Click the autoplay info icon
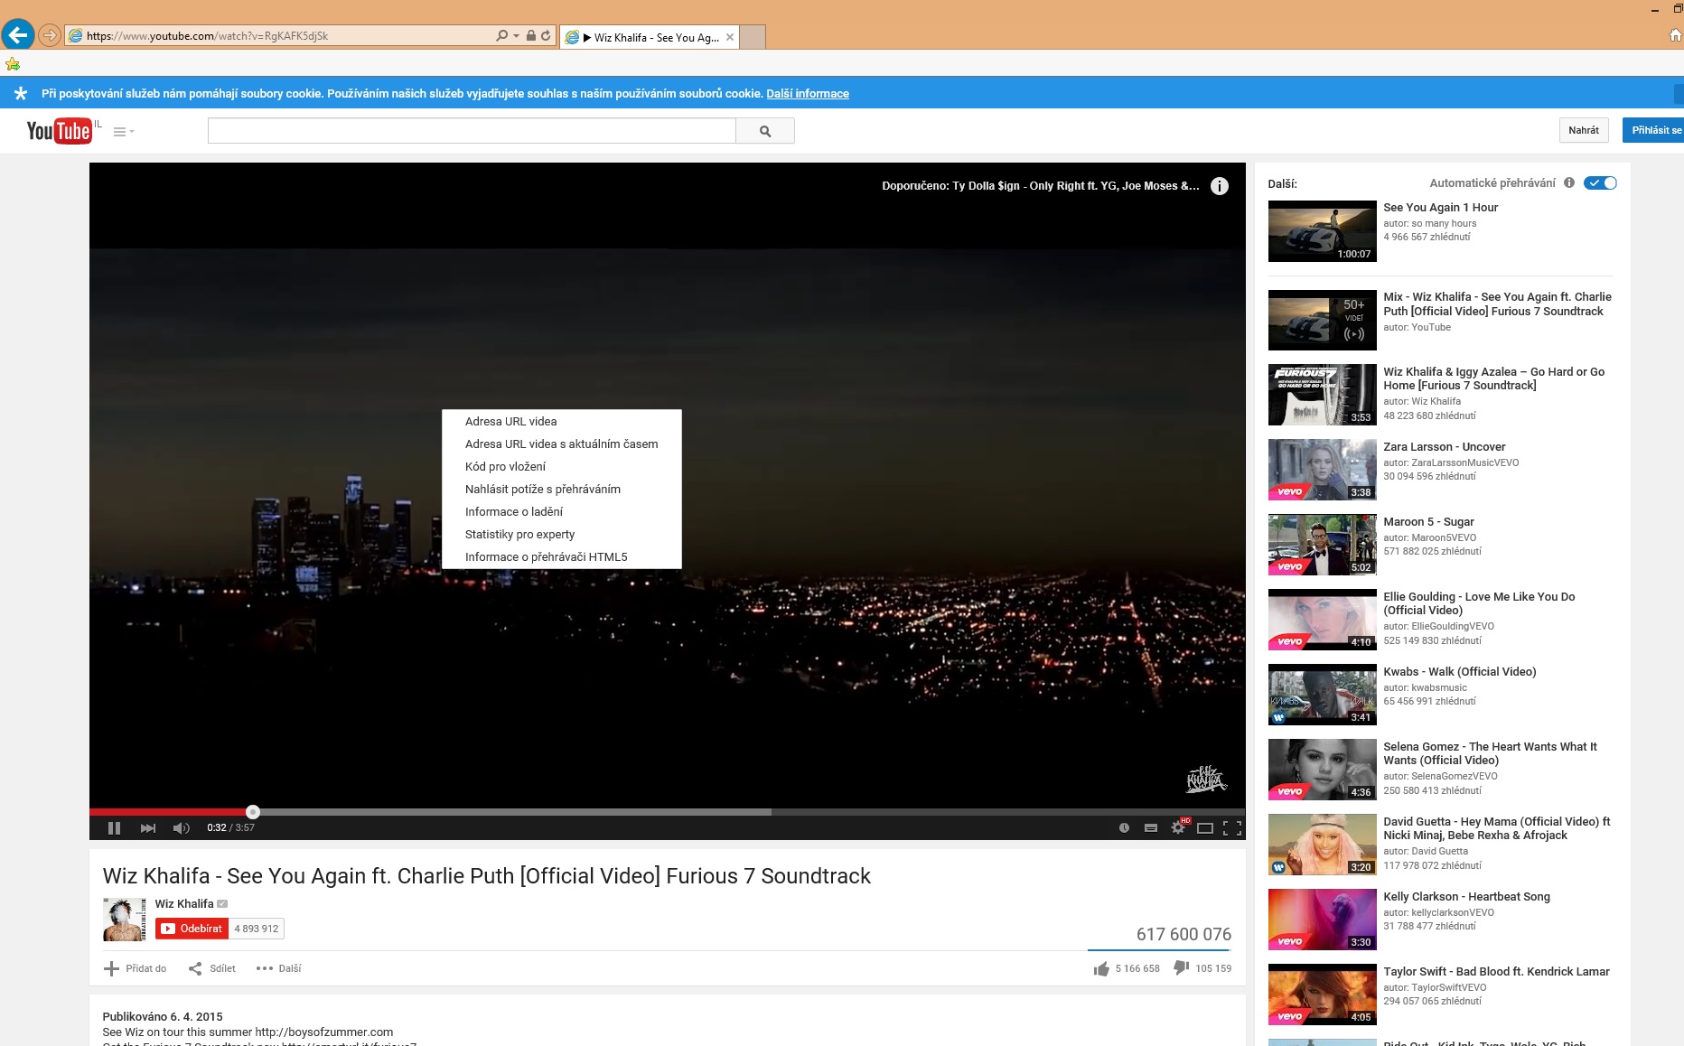Screen dimensions: 1684x1046 [1569, 182]
